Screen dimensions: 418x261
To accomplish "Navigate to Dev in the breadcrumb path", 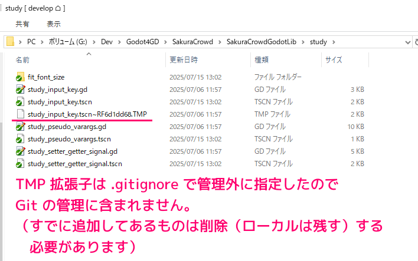I will [106, 42].
